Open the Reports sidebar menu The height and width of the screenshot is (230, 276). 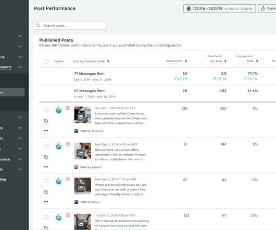coord(6,67)
